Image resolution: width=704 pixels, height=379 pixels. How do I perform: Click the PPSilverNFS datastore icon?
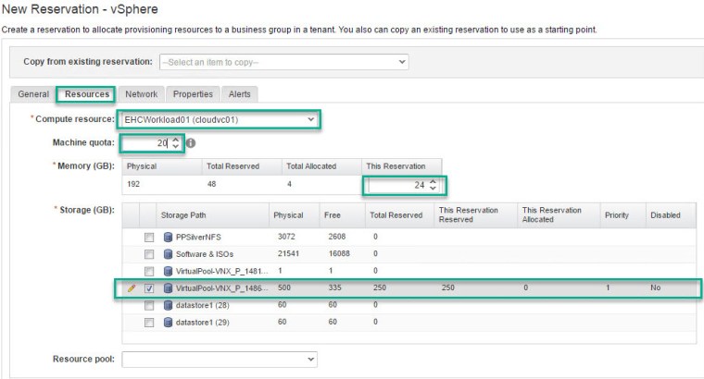pyautogui.click(x=168, y=238)
